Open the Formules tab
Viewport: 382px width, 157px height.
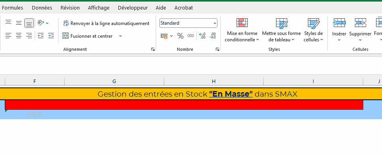pyautogui.click(x=12, y=8)
